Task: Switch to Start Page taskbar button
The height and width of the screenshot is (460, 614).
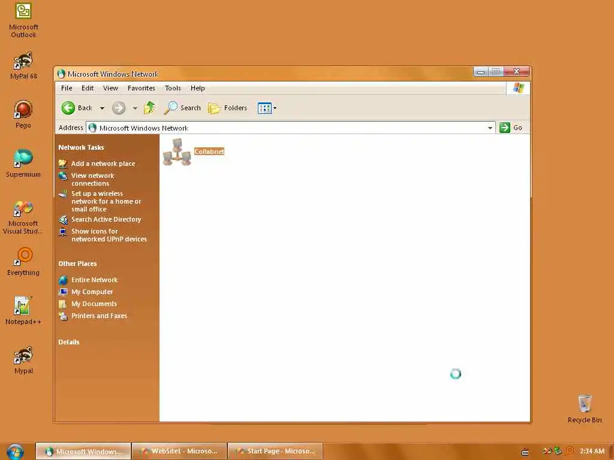Action: click(x=275, y=452)
